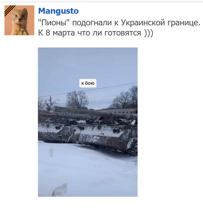Click the bare tree in photo center
The width and height of the screenshot is (203, 209).
(77, 99)
